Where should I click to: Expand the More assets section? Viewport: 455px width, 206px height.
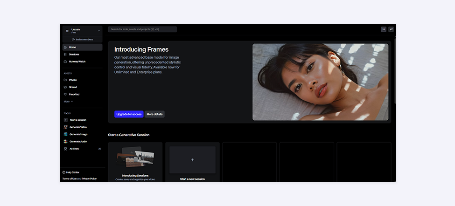click(x=68, y=101)
